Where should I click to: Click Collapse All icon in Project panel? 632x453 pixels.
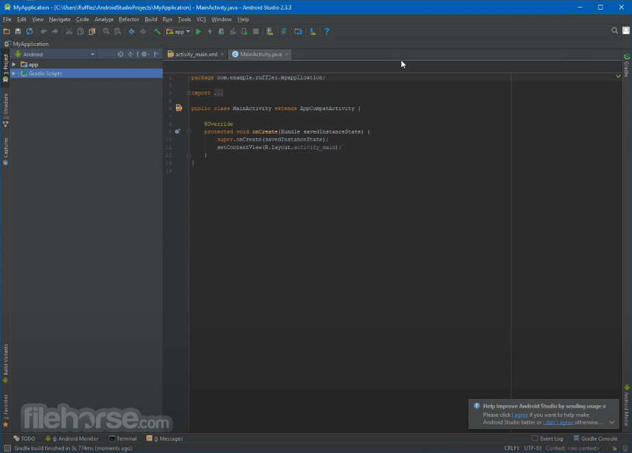coord(130,54)
